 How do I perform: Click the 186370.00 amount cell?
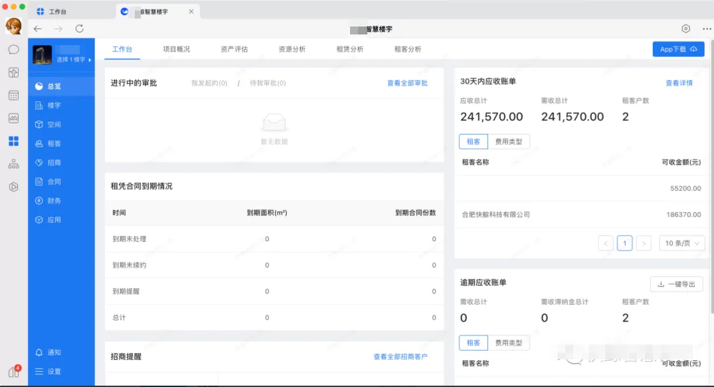(x=683, y=215)
